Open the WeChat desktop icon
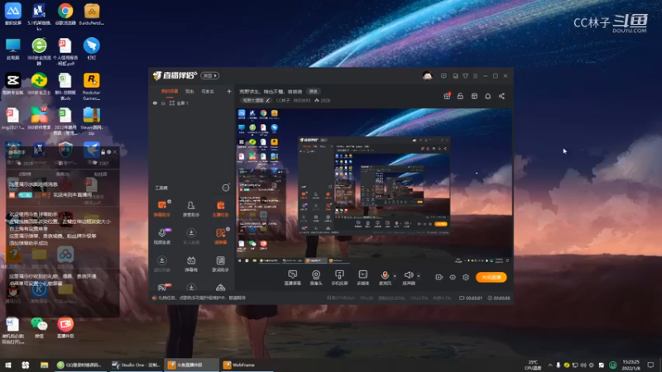Viewport: 662px width, 372px height. pyautogui.click(x=39, y=327)
